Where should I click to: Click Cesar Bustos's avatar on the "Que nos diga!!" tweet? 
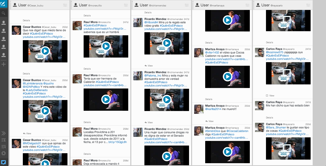[x=17, y=30]
